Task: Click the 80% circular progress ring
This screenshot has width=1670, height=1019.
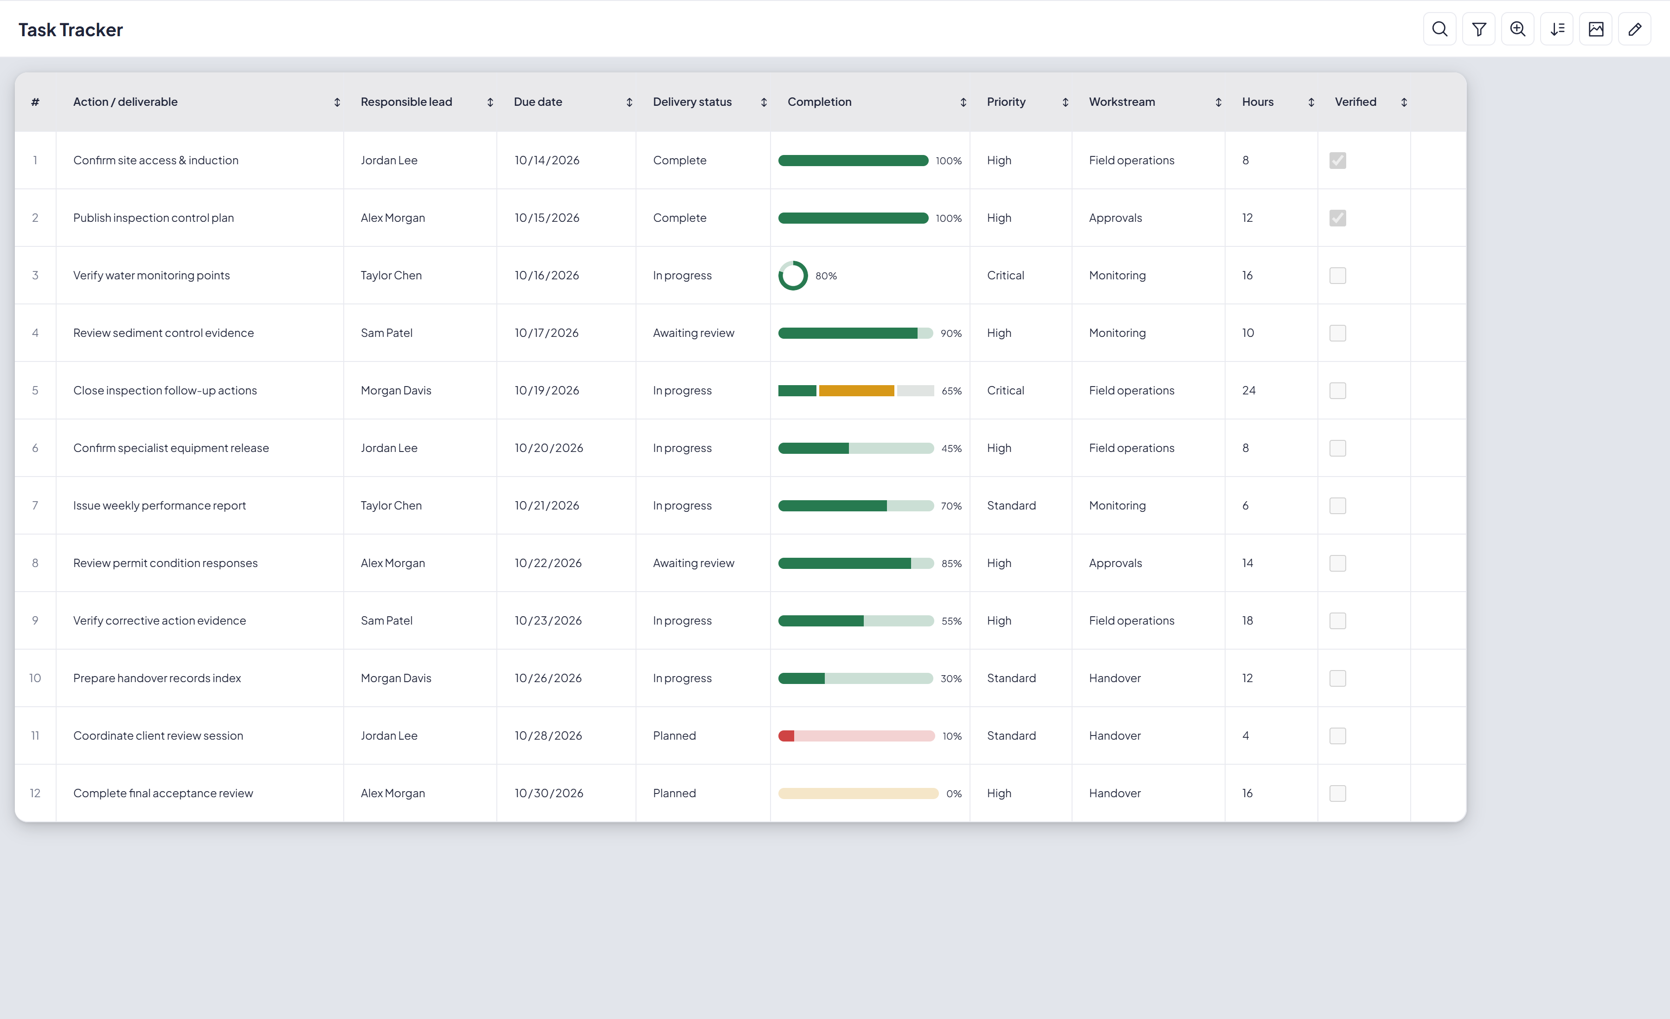Action: pos(793,276)
